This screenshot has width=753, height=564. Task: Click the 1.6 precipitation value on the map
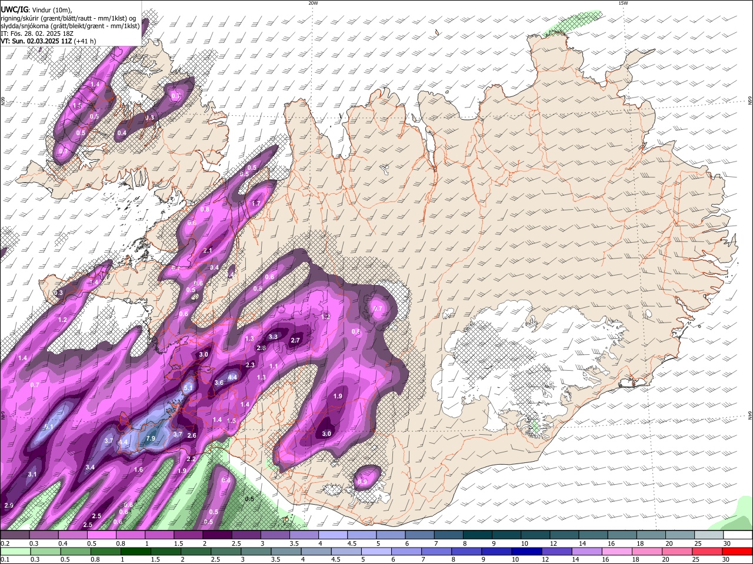pos(138,470)
